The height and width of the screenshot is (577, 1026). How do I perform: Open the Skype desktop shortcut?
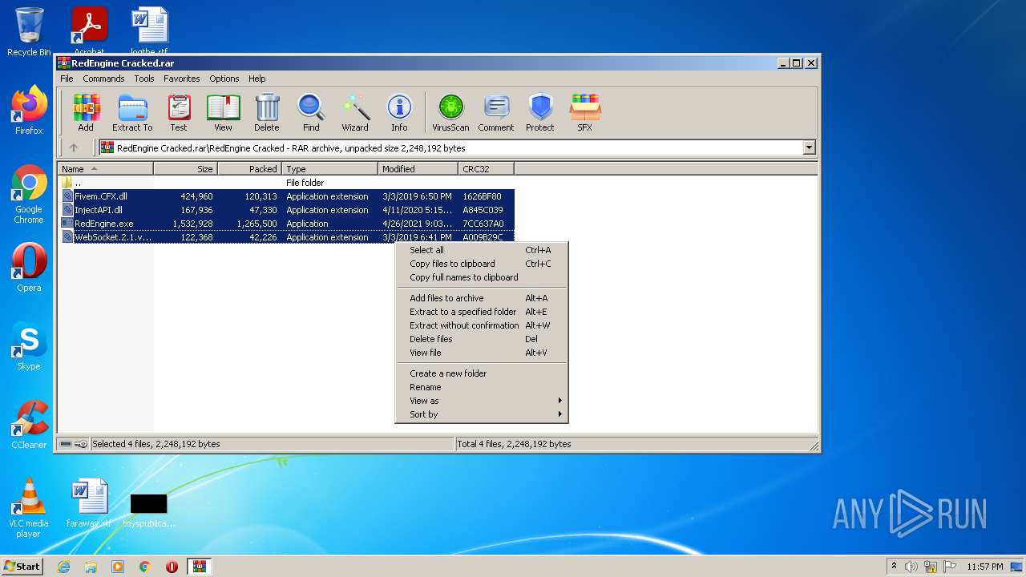point(29,347)
